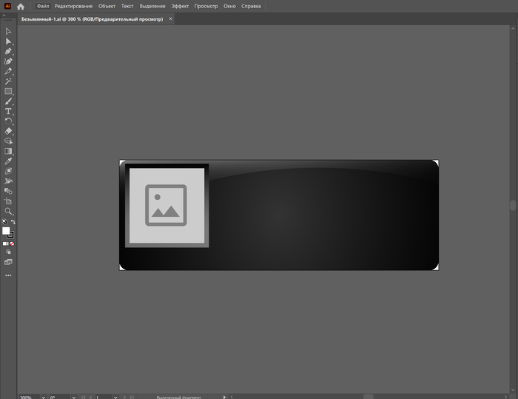Open the zoom level dropdown

click(42, 397)
